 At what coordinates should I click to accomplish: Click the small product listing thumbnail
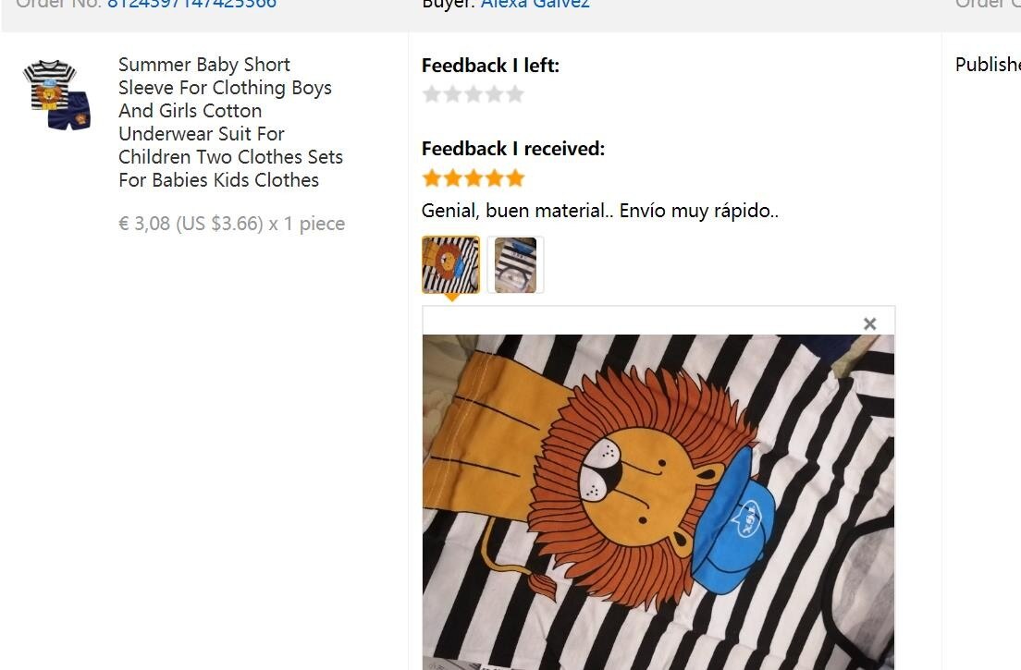56,93
